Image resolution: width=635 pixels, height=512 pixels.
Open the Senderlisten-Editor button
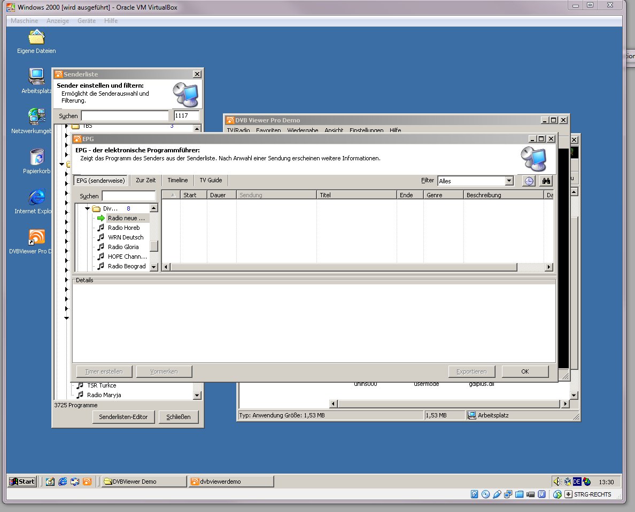[123, 417]
